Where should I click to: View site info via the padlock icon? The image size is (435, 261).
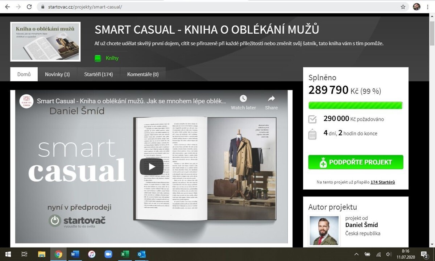[x=43, y=7]
